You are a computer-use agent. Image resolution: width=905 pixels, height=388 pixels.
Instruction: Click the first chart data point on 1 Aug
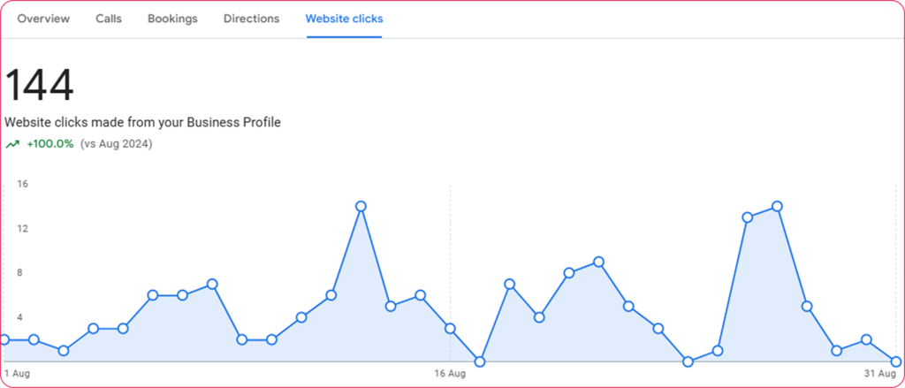tap(4, 339)
